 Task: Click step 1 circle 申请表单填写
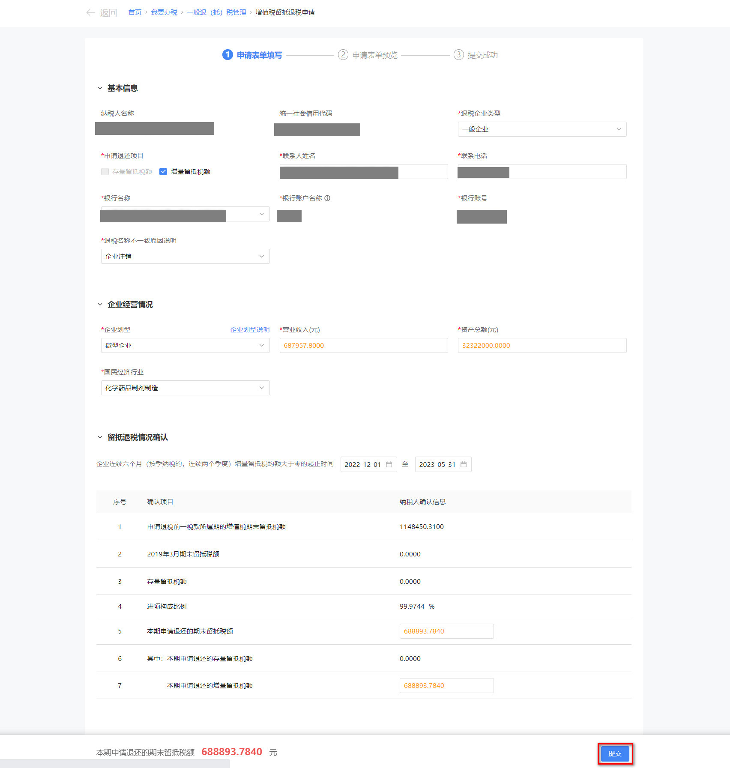[227, 55]
